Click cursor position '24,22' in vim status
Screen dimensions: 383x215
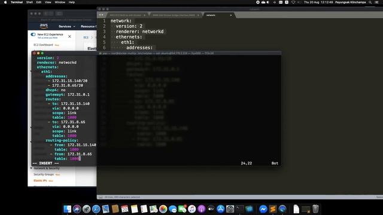[x=246, y=163]
